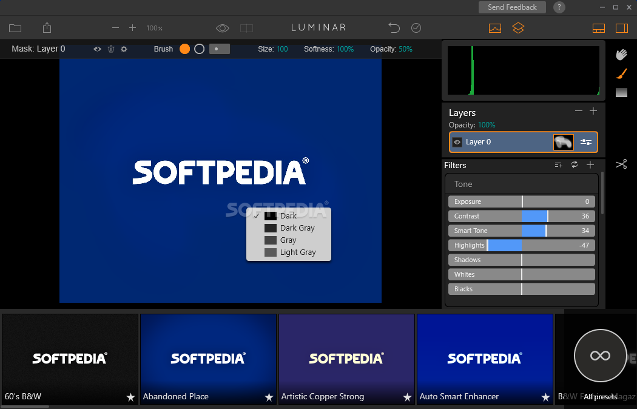637x409 pixels.
Task: Open the history checkmark icon
Action: point(416,28)
